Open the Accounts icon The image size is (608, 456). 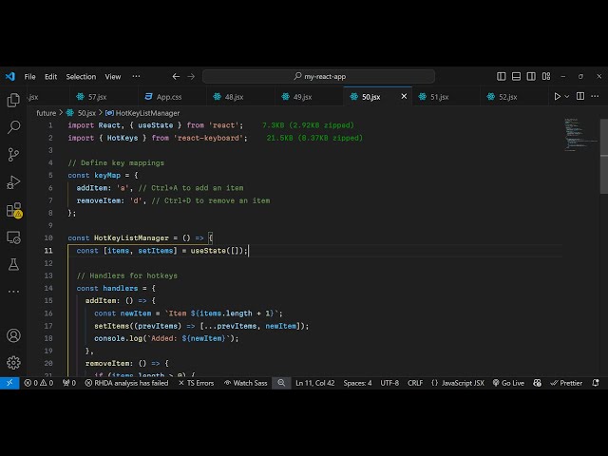(x=13, y=335)
